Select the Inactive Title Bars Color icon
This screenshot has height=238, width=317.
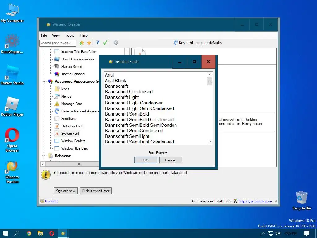[x=57, y=52]
